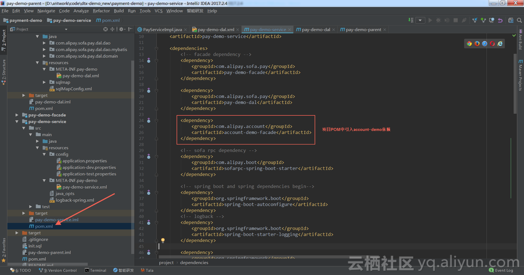This screenshot has height=275, width=524.
Task: Click payment-demo breadcrumb in navigation bar
Action: click(23, 20)
